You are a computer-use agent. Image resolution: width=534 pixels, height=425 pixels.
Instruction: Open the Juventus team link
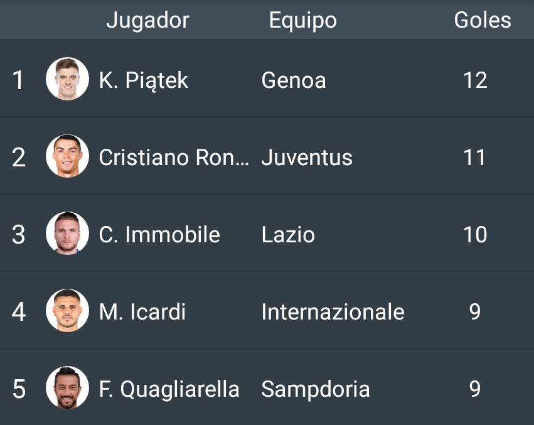click(307, 158)
